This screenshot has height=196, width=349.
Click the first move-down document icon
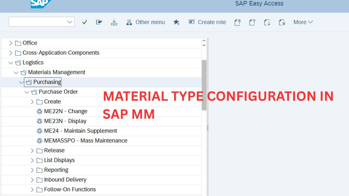click(267, 22)
